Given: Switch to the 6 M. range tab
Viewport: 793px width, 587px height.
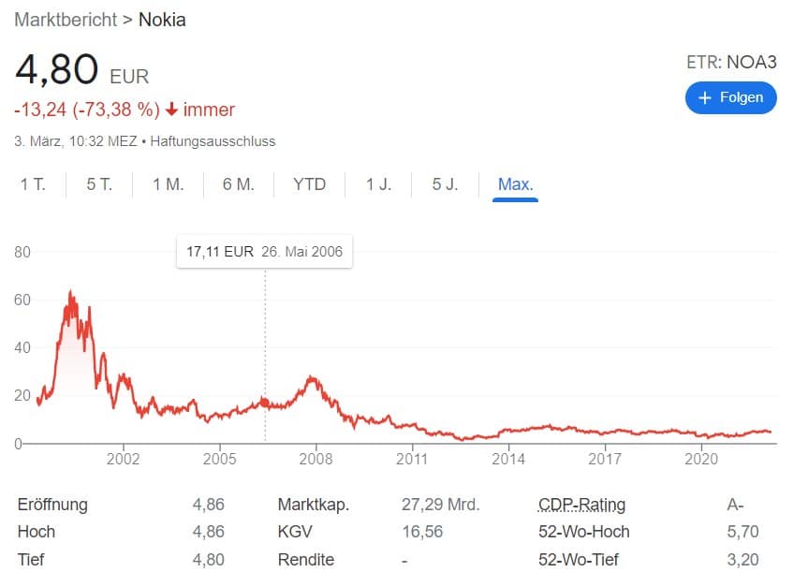Looking at the screenshot, I should click(x=238, y=184).
